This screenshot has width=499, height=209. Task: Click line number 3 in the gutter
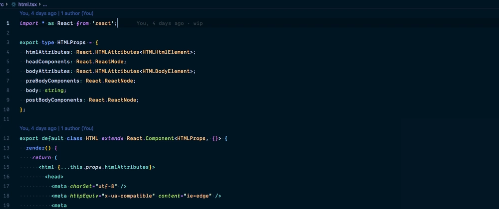point(7,42)
